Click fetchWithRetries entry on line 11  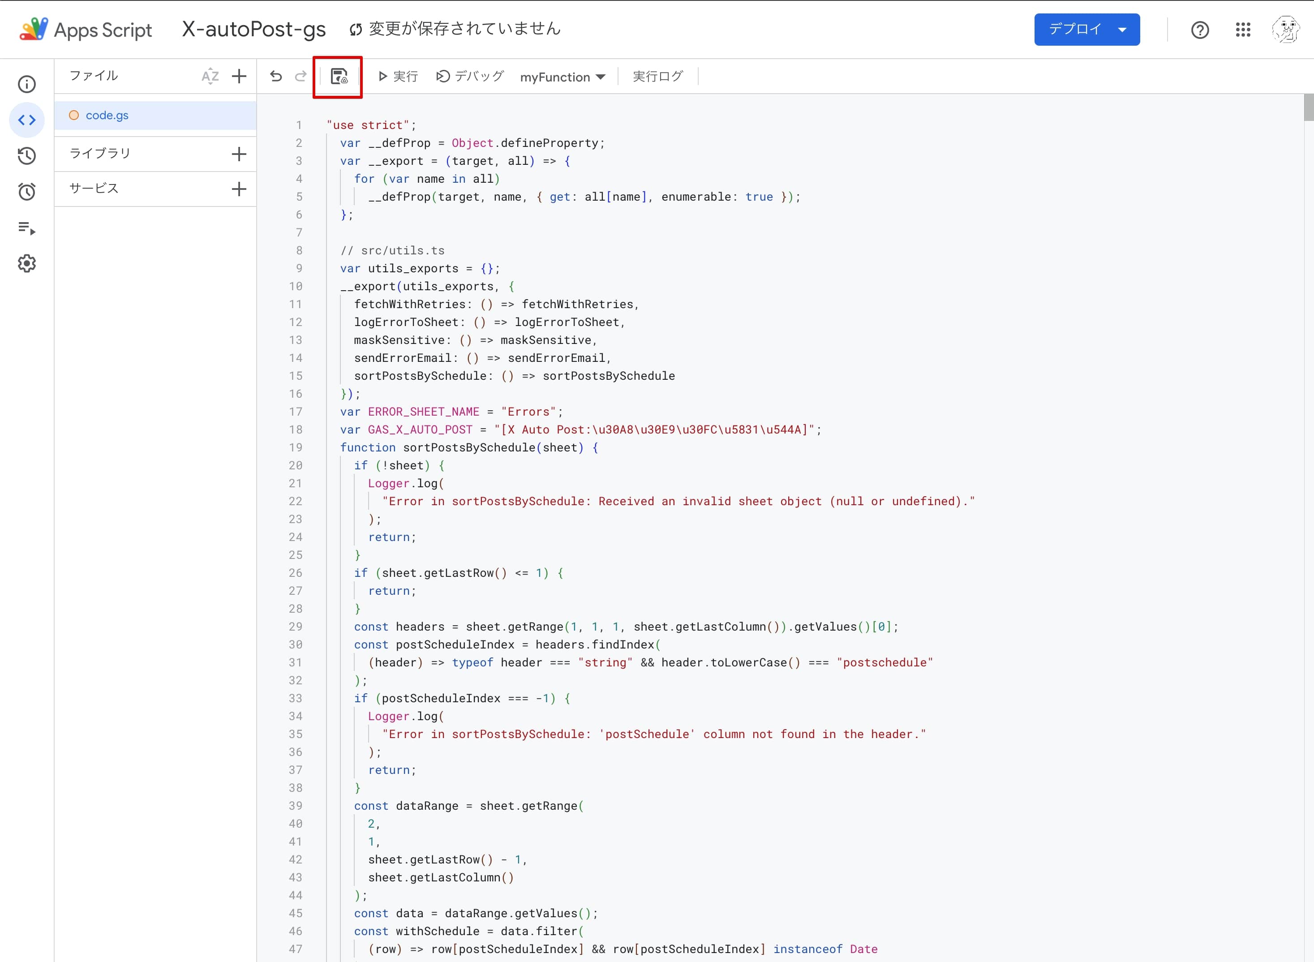tap(497, 304)
